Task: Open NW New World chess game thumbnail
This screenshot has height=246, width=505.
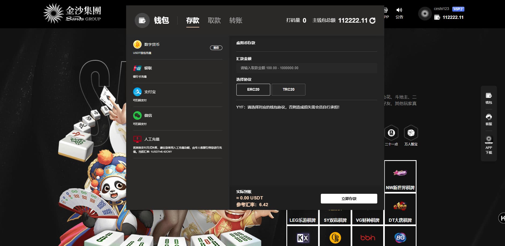Action: click(x=400, y=176)
